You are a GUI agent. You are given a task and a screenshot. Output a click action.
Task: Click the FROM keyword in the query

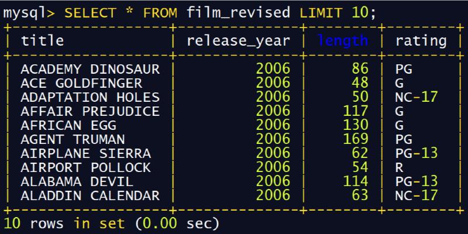point(160,13)
